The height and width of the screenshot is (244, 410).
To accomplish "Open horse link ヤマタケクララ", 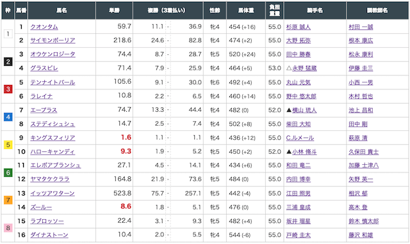I will [x=50, y=179].
